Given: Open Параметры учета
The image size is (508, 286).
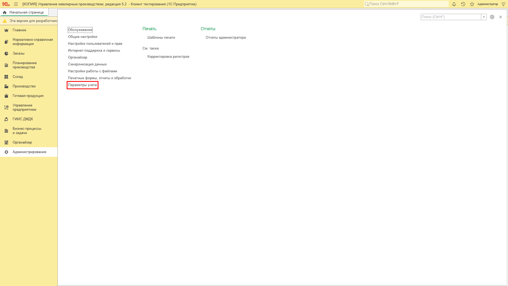Looking at the screenshot, I should 82,85.
